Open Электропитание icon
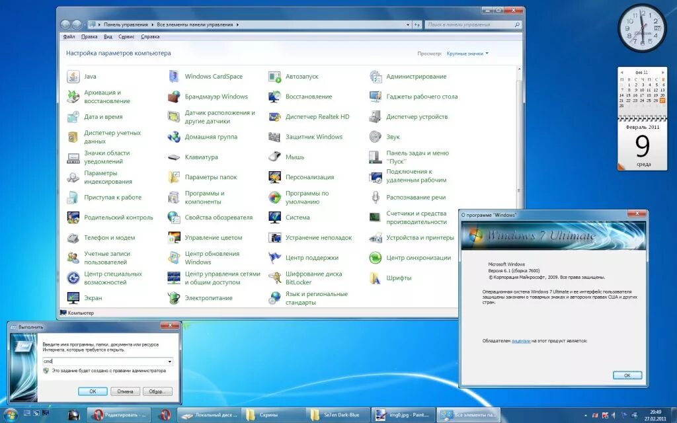The image size is (677, 423). [x=174, y=298]
